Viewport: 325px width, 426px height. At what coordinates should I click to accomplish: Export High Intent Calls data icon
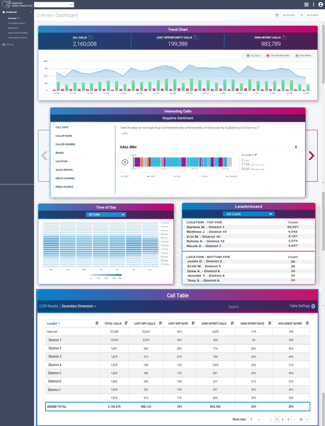[x=285, y=37]
